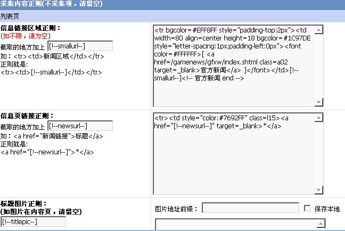The height and width of the screenshot is (231, 345).
Task: Click scroll-down arrow in newsurl regex textarea
Action: point(319,190)
